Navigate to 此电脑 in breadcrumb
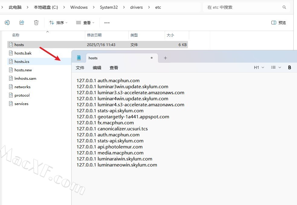This screenshot has width=297, height=205. tap(15, 7)
